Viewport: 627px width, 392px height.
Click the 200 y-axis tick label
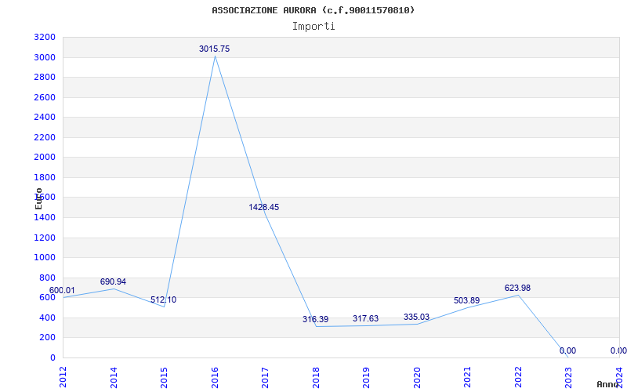pos(48,338)
